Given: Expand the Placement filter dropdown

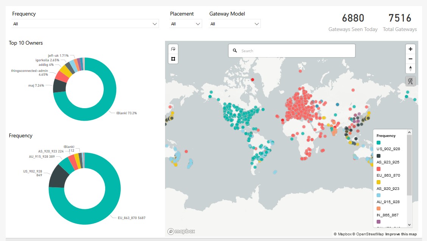Looking at the screenshot, I should 185,24.
